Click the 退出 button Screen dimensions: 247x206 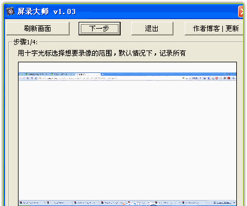pyautogui.click(x=152, y=29)
